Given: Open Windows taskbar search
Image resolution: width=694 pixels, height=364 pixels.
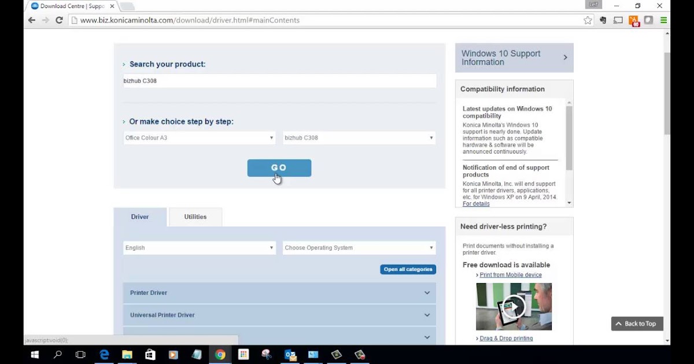Looking at the screenshot, I should 57,355.
